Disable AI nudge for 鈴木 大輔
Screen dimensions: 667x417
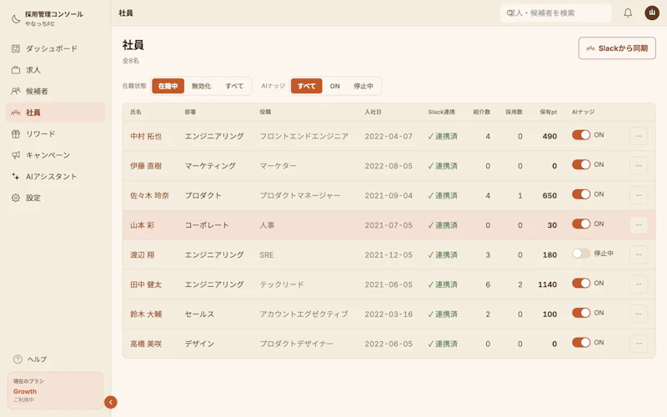click(581, 313)
